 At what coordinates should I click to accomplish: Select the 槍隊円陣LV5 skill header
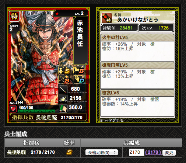(x=137, y=65)
